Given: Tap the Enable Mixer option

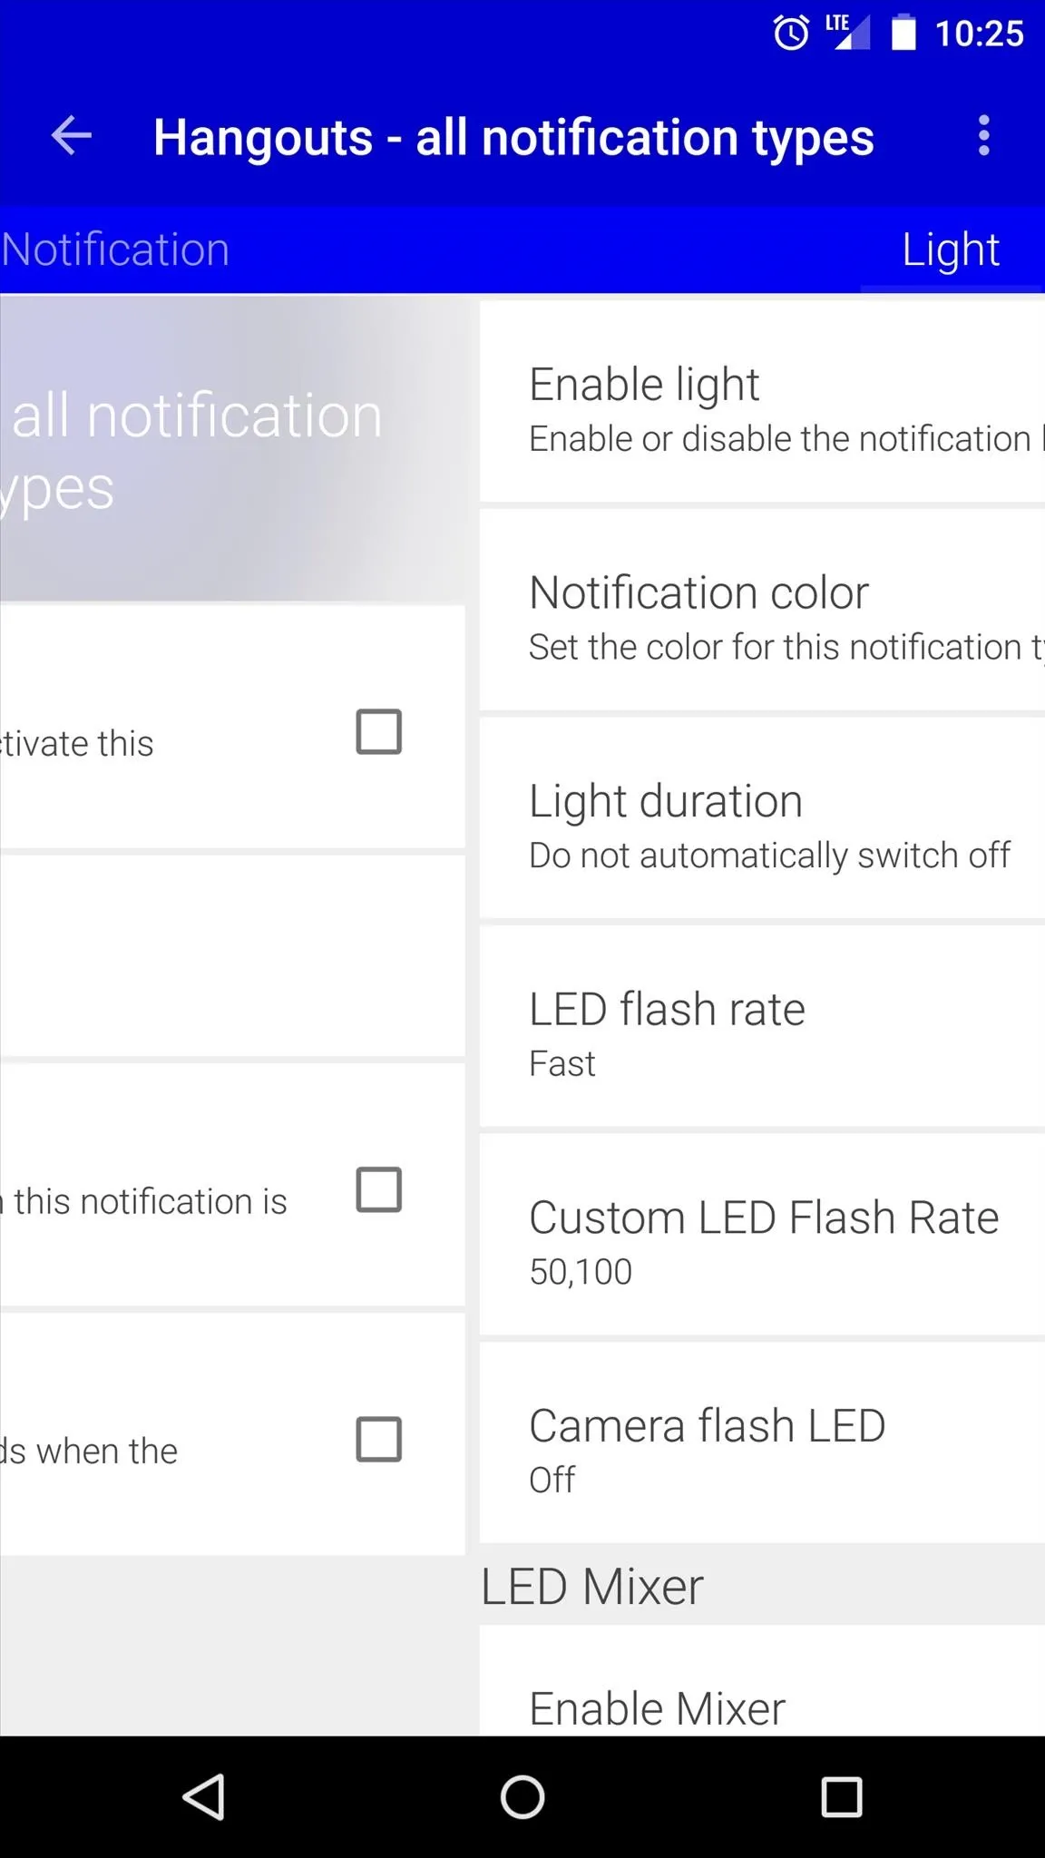Looking at the screenshot, I should click(762, 1681).
